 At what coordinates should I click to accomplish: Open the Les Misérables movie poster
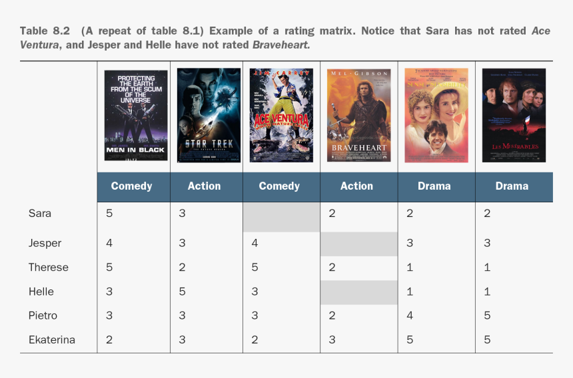[514, 115]
